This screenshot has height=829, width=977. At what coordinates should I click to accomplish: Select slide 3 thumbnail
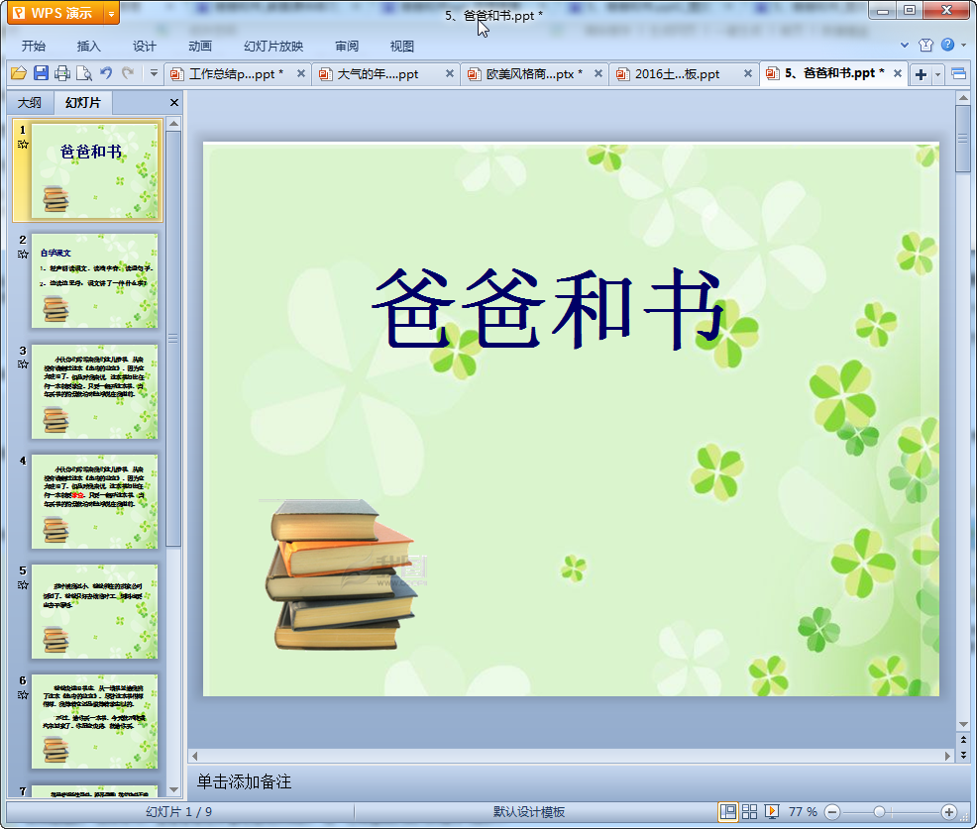click(94, 391)
